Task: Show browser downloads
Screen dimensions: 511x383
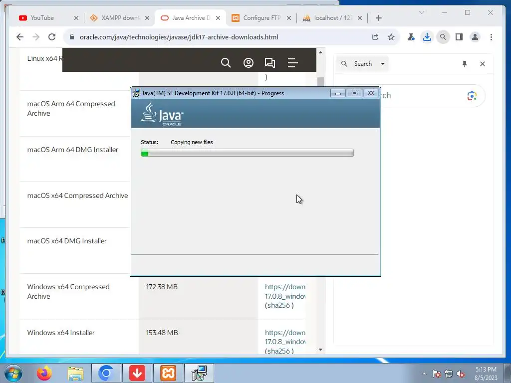Action: [427, 37]
